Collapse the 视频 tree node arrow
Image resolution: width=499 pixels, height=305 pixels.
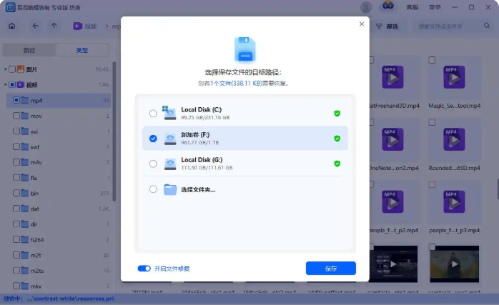click(x=5, y=84)
